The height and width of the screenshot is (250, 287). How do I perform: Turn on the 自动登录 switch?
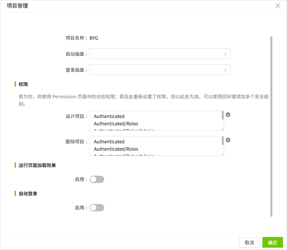tap(97, 207)
